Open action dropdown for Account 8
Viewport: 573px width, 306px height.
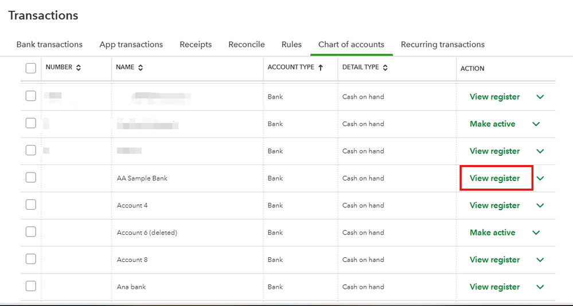coord(540,260)
